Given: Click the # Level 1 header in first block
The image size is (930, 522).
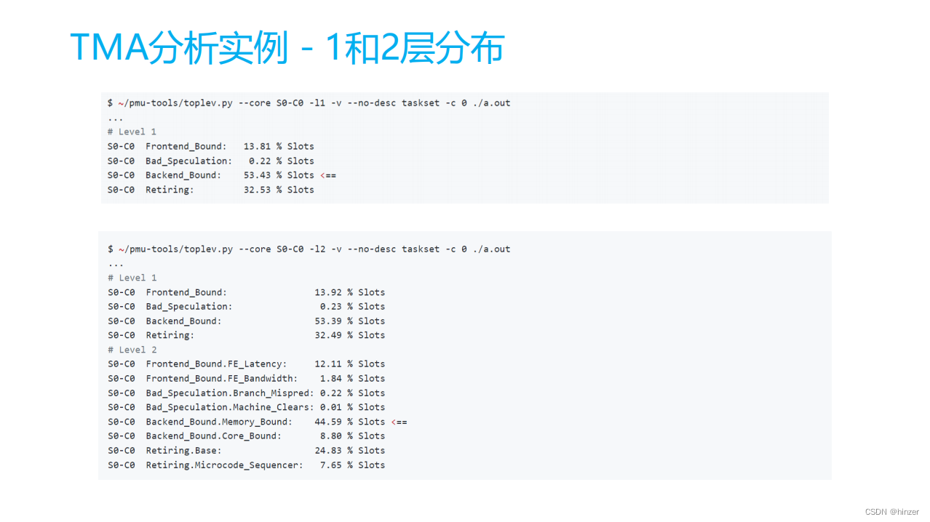Looking at the screenshot, I should (x=132, y=132).
